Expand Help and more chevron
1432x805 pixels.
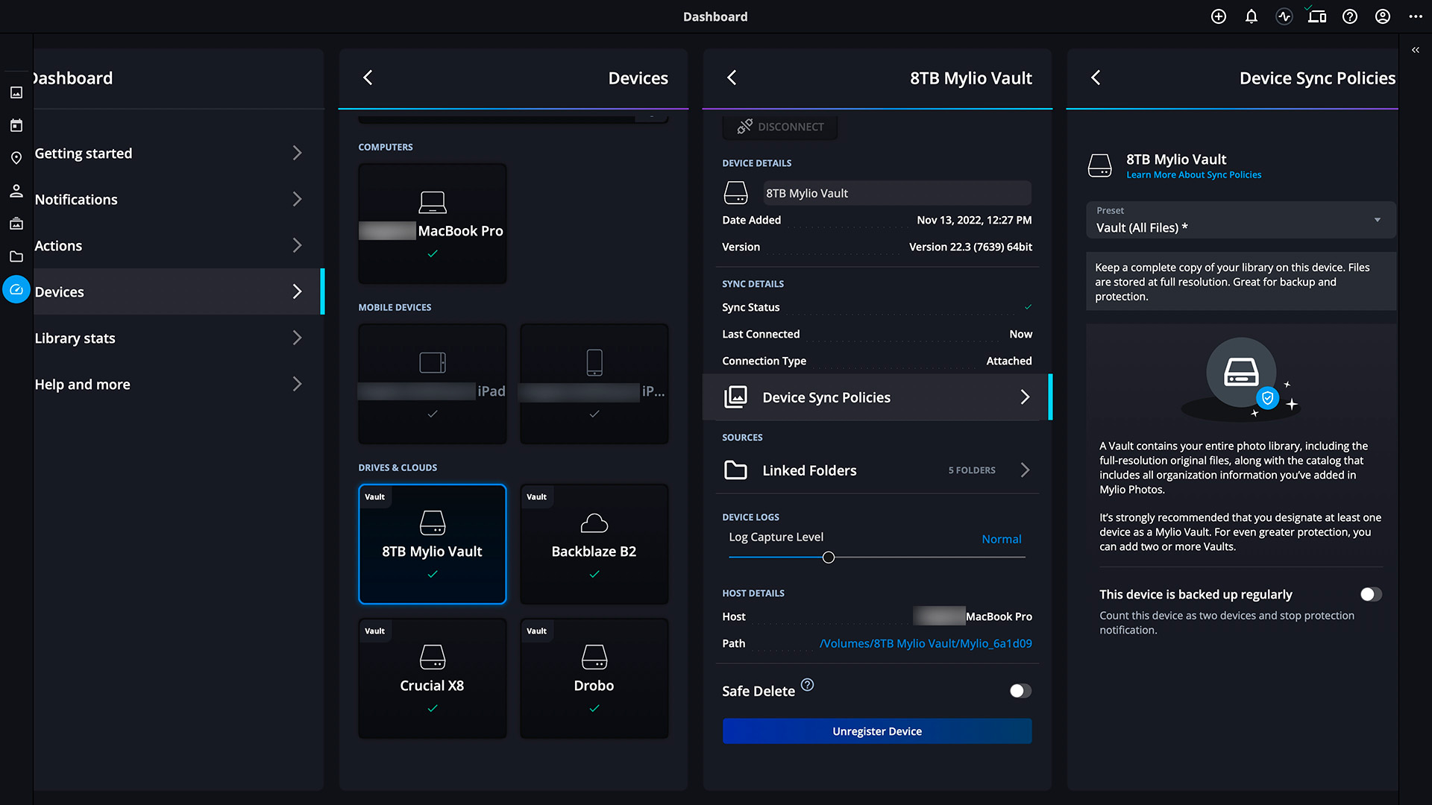[x=297, y=384]
